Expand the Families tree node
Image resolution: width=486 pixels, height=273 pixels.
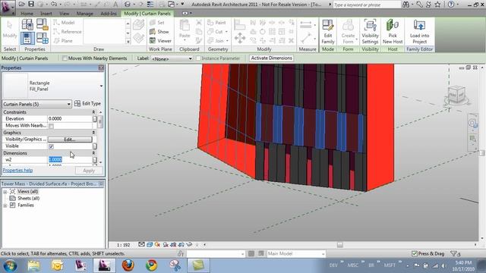[5, 206]
